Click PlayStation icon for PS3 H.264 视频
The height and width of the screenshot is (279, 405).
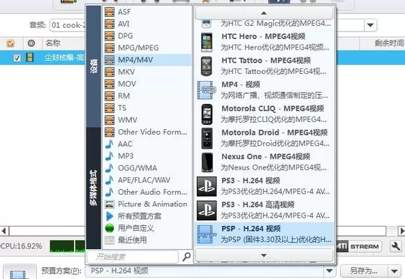click(207, 187)
